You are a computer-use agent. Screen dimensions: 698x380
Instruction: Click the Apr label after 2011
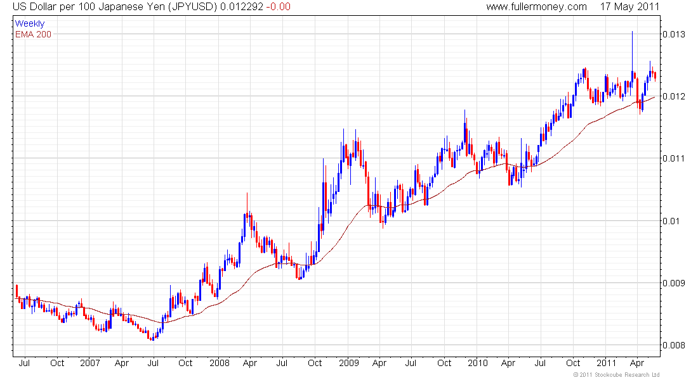point(637,363)
